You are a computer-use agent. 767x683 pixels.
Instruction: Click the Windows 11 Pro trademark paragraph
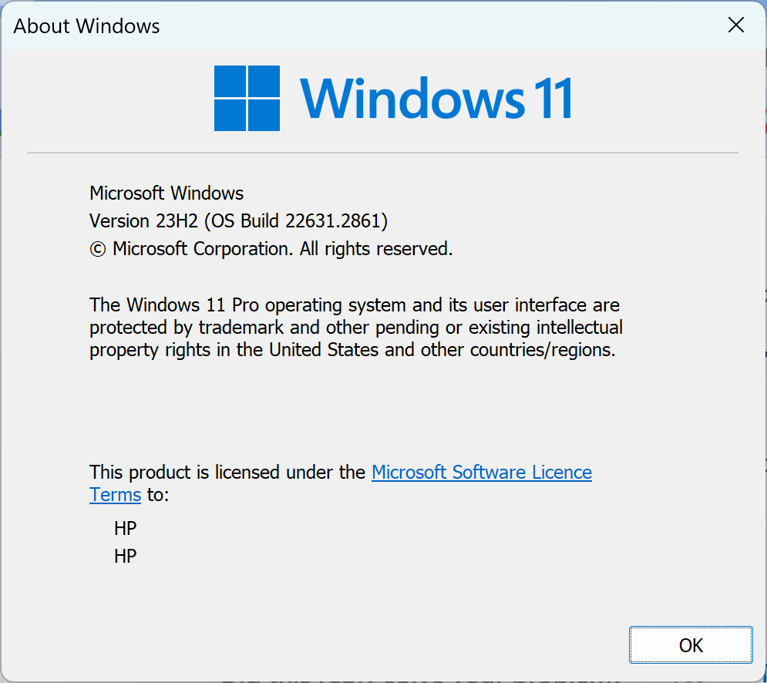pyautogui.click(x=355, y=328)
